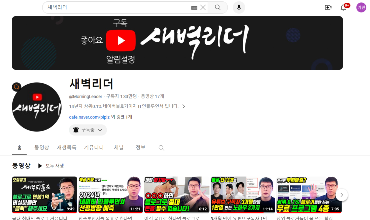Image resolution: width=370 pixels, height=220 pixels.
Task: Open video title 이걸 목표로 한다면 블로그로
Action: point(172,218)
